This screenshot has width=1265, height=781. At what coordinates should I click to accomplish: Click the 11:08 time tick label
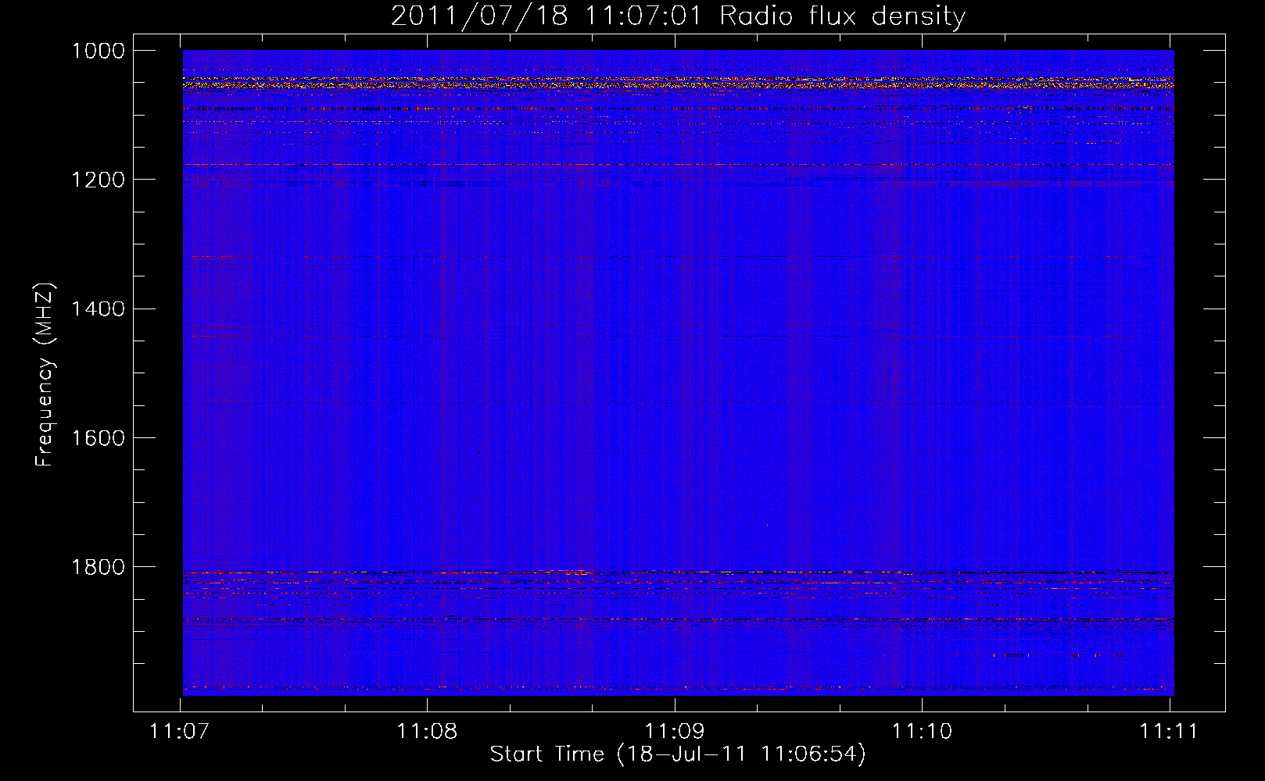coord(427,731)
